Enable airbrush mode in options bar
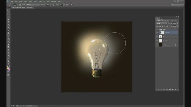Screen dimensions: 191x107 point(67,5)
